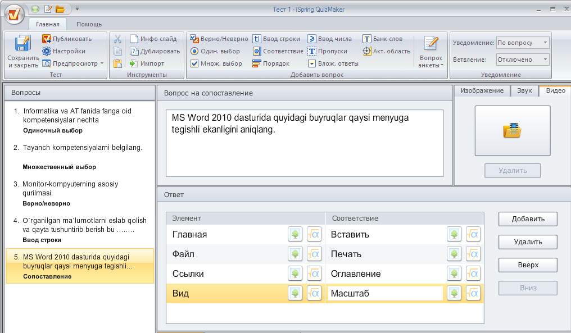The height and width of the screenshot is (333, 571).
Task: Click Сохранить и закрыть save icon
Action: (22, 43)
